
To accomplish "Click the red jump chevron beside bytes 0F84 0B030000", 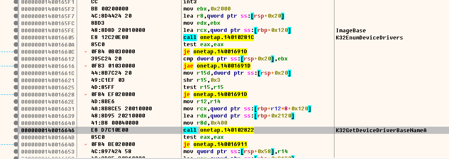I will (x=86, y=52).
